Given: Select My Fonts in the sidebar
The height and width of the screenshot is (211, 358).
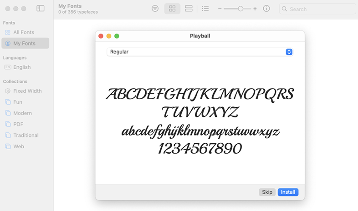Looking at the screenshot, I should (x=26, y=43).
